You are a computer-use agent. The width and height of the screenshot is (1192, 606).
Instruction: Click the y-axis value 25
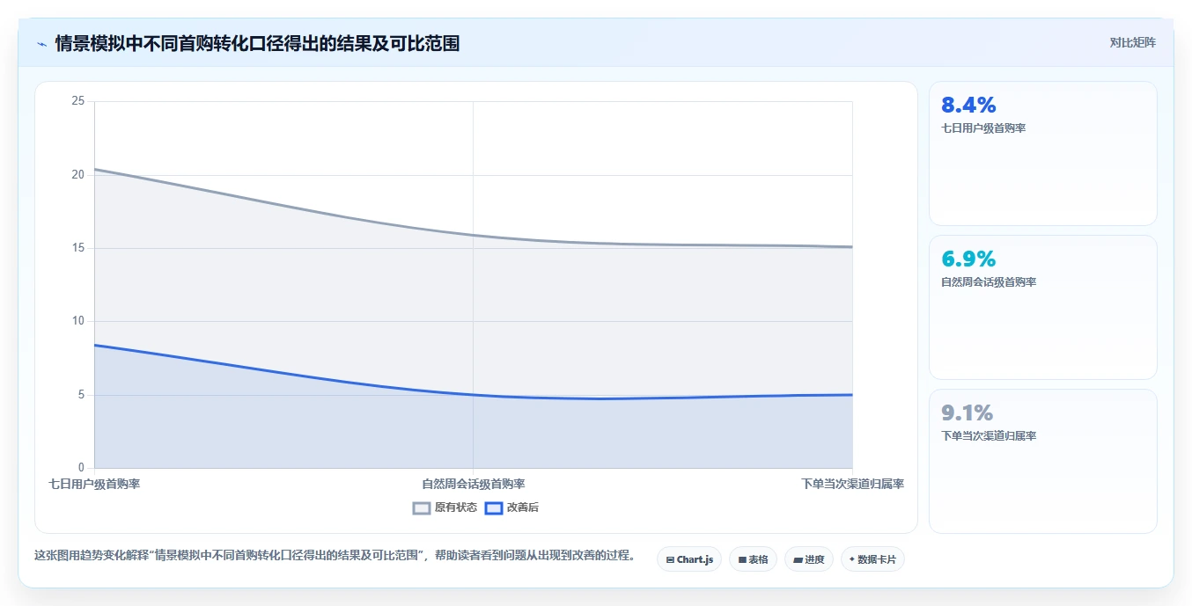78,101
